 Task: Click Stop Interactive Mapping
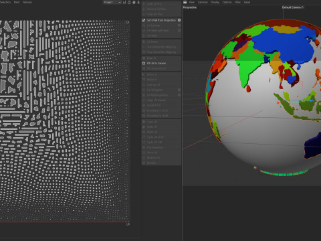click(x=162, y=52)
